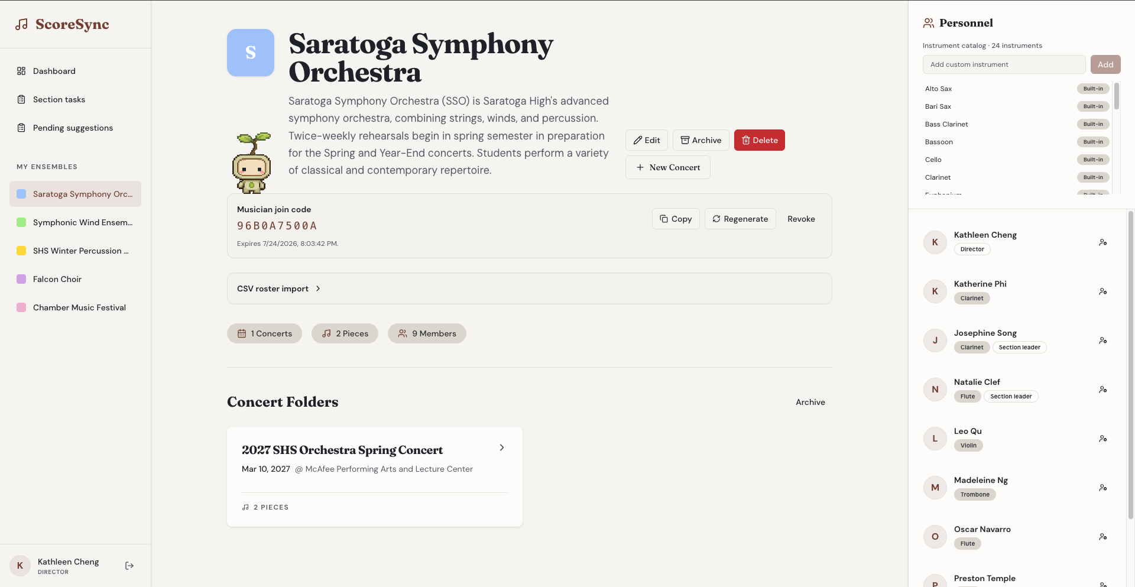Image resolution: width=1135 pixels, height=587 pixels.
Task: Open member options icon for Madeleine Ng
Action: pos(1103,488)
